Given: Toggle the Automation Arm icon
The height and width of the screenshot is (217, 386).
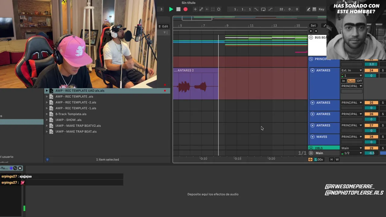Looking at the screenshot, I should [201, 9].
